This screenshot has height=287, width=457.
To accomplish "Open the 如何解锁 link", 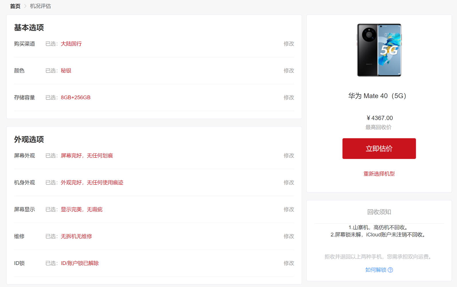I will (x=376, y=270).
